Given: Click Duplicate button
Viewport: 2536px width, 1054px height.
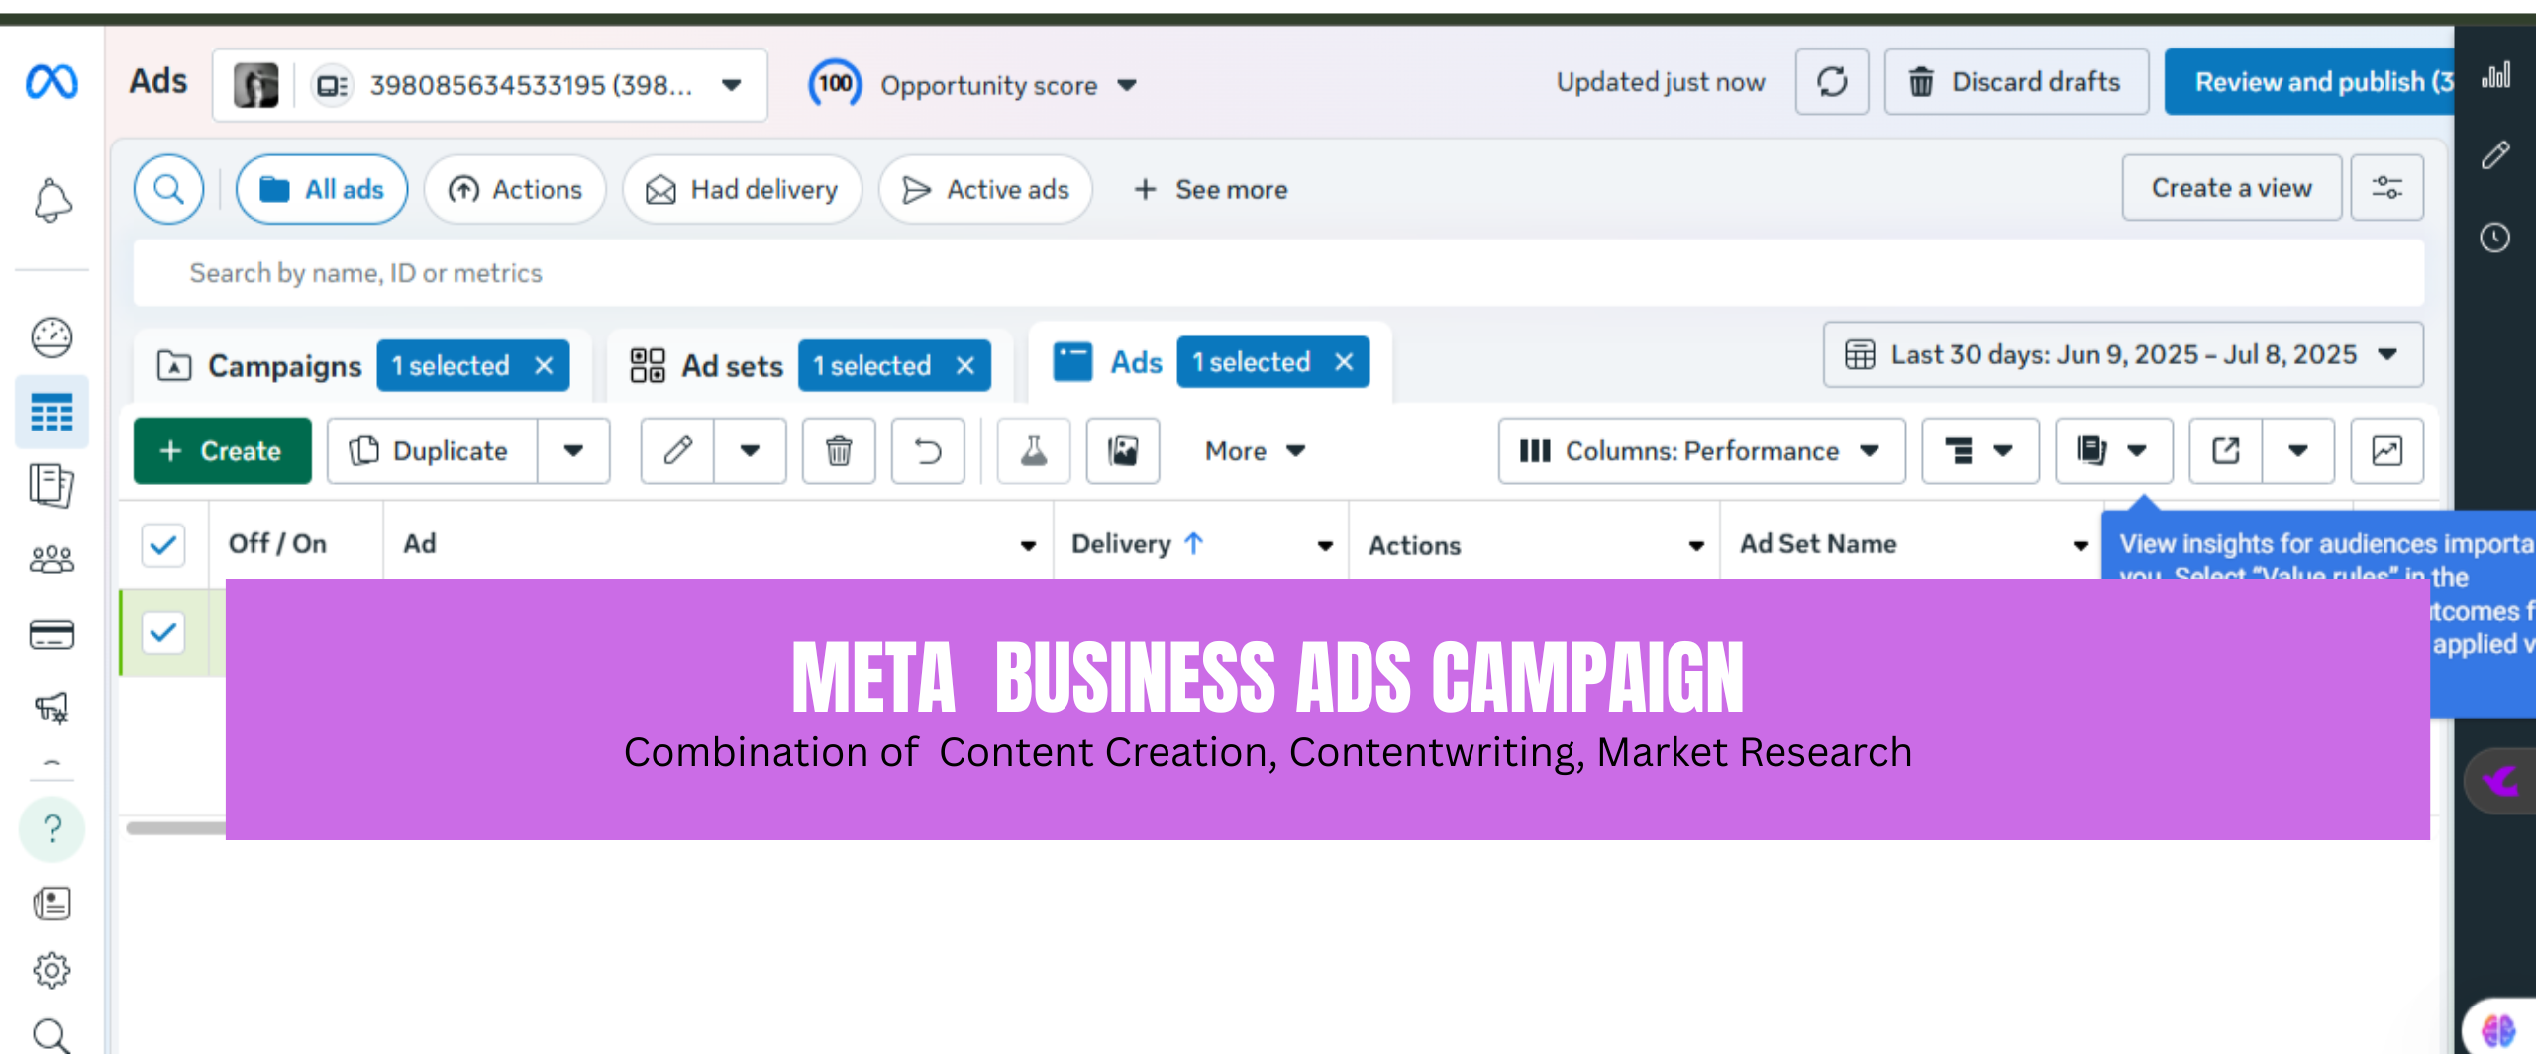Looking at the screenshot, I should [432, 451].
